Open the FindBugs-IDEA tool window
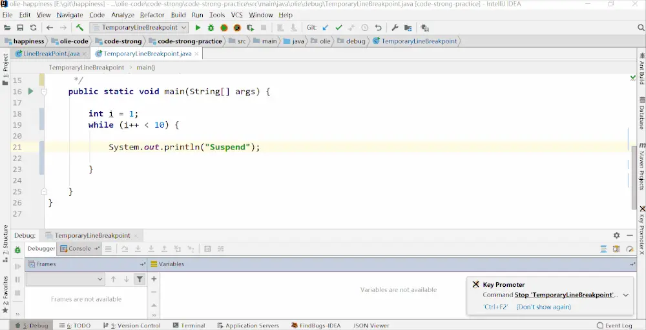646x330 pixels. (x=316, y=325)
